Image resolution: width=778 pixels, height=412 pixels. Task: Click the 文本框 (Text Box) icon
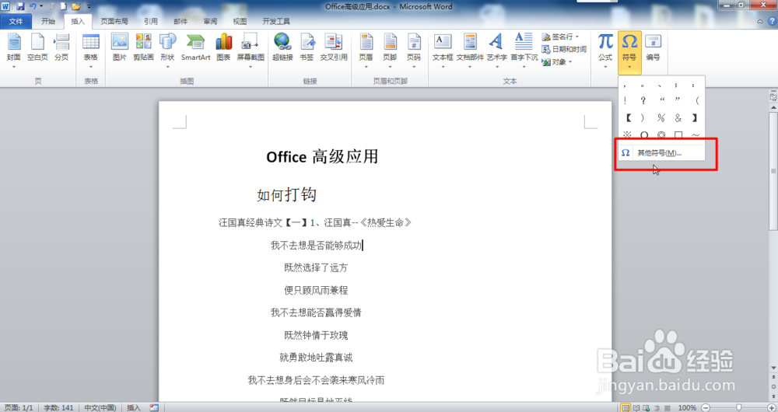click(x=443, y=51)
